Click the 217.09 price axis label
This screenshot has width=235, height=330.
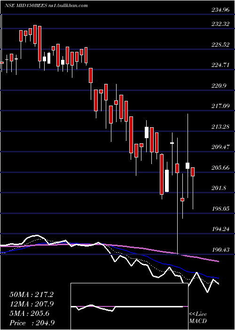pyautogui.click(x=220, y=106)
